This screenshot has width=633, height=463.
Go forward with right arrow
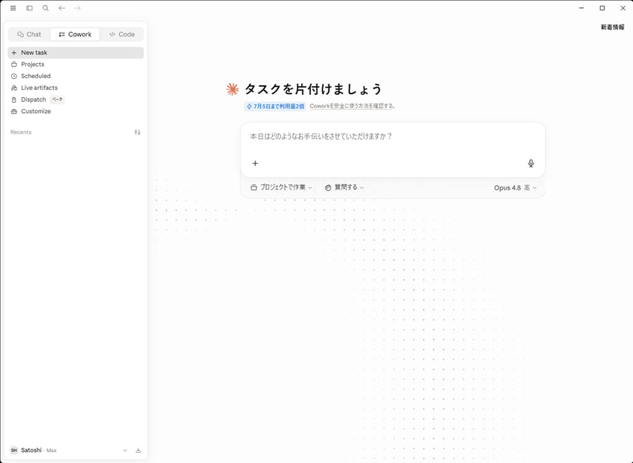78,8
